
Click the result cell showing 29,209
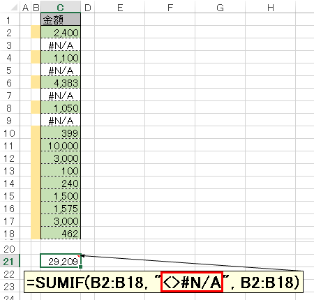point(61,261)
